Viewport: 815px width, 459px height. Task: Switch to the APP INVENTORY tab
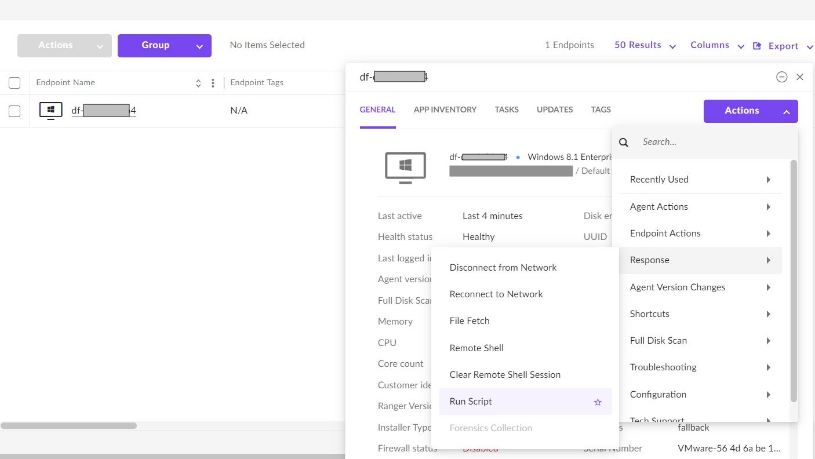445,110
